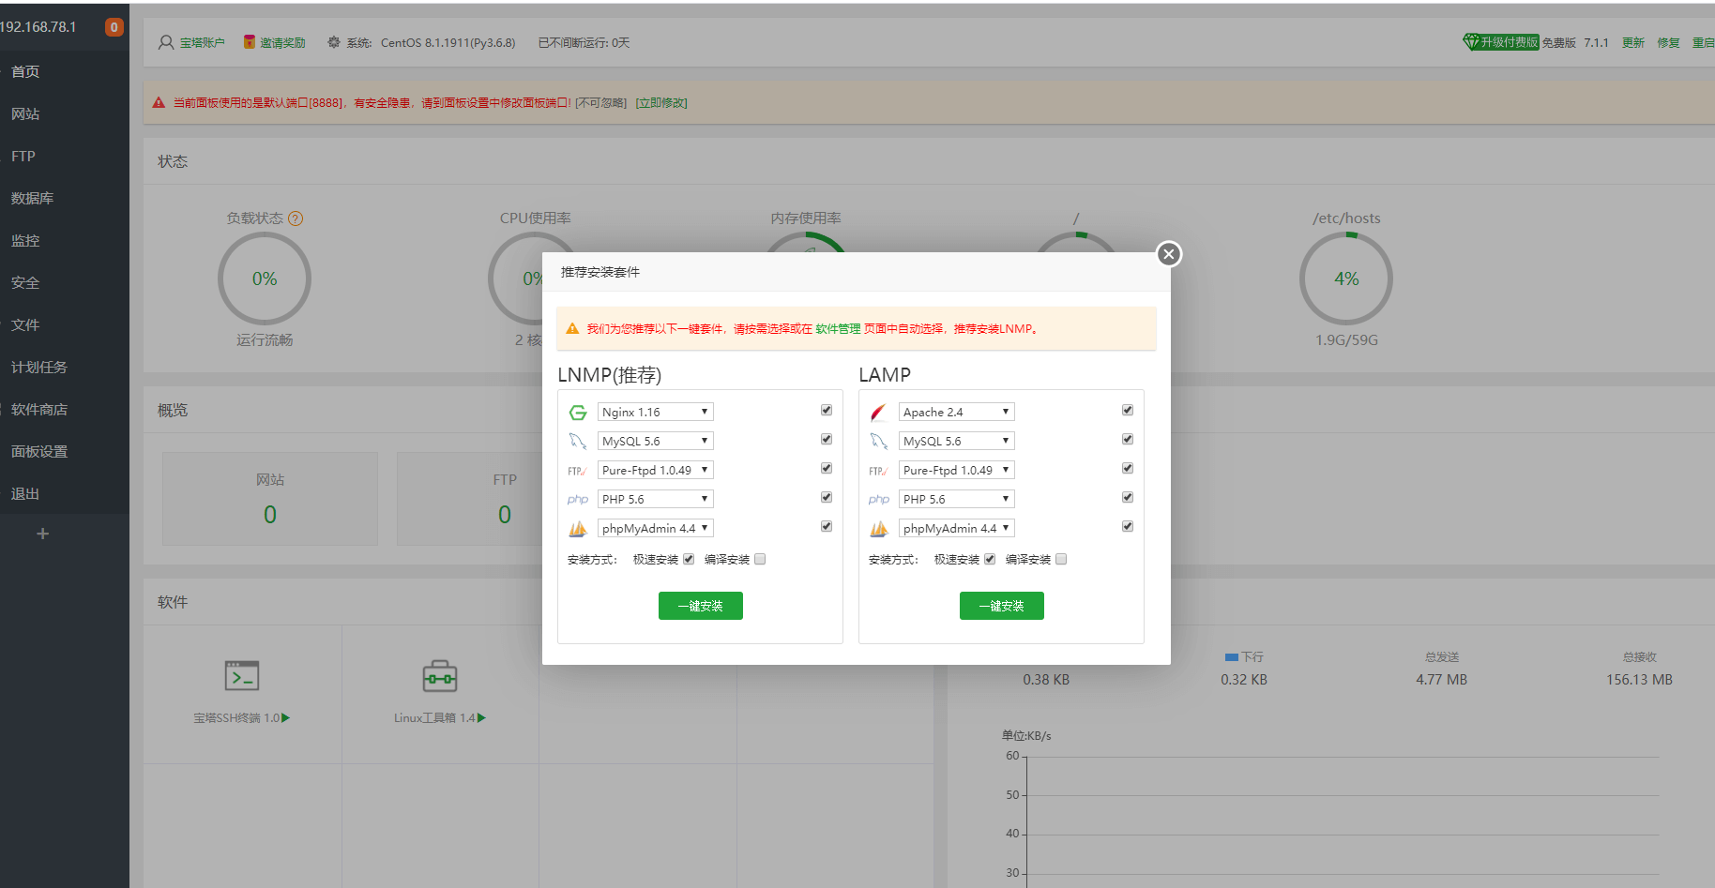Click the 立即修改 link in warning banner
The height and width of the screenshot is (888, 1715).
click(661, 103)
